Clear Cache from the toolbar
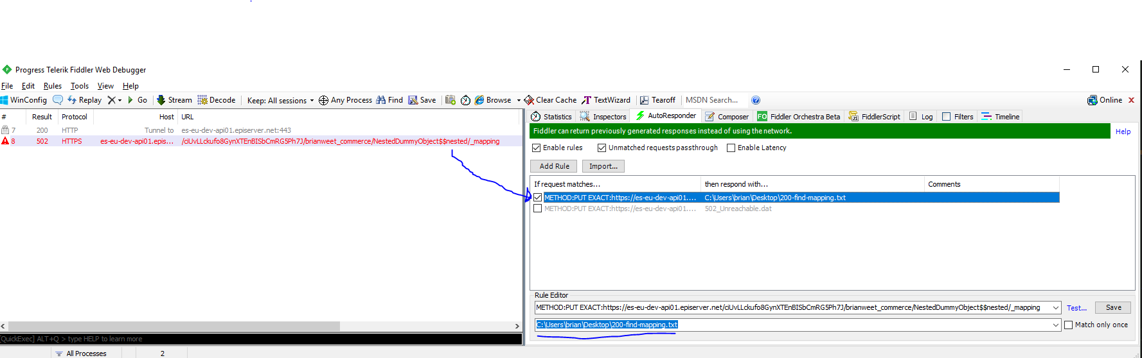 550,100
